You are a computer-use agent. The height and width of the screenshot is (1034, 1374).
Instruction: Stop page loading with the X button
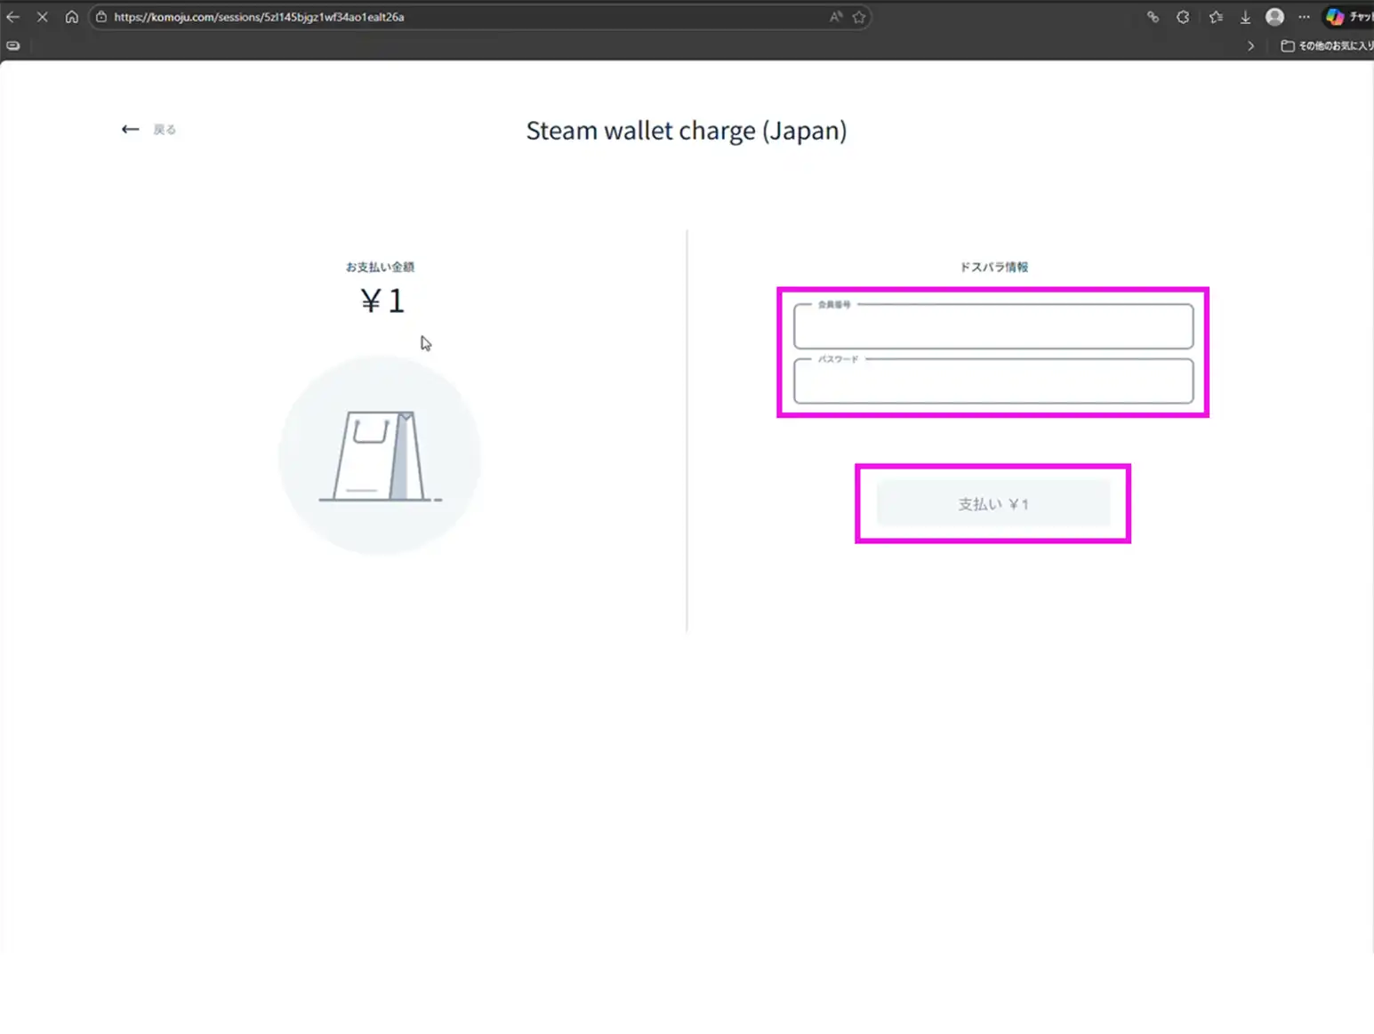coord(42,17)
